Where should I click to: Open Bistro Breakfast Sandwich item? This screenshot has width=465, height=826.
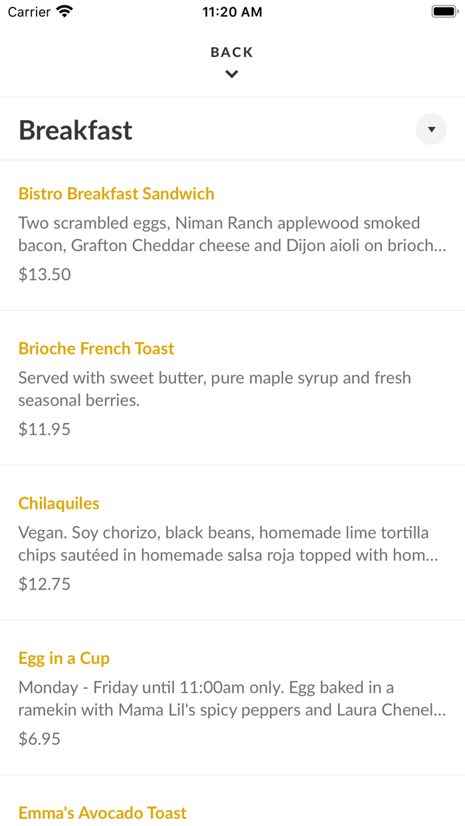(x=116, y=194)
